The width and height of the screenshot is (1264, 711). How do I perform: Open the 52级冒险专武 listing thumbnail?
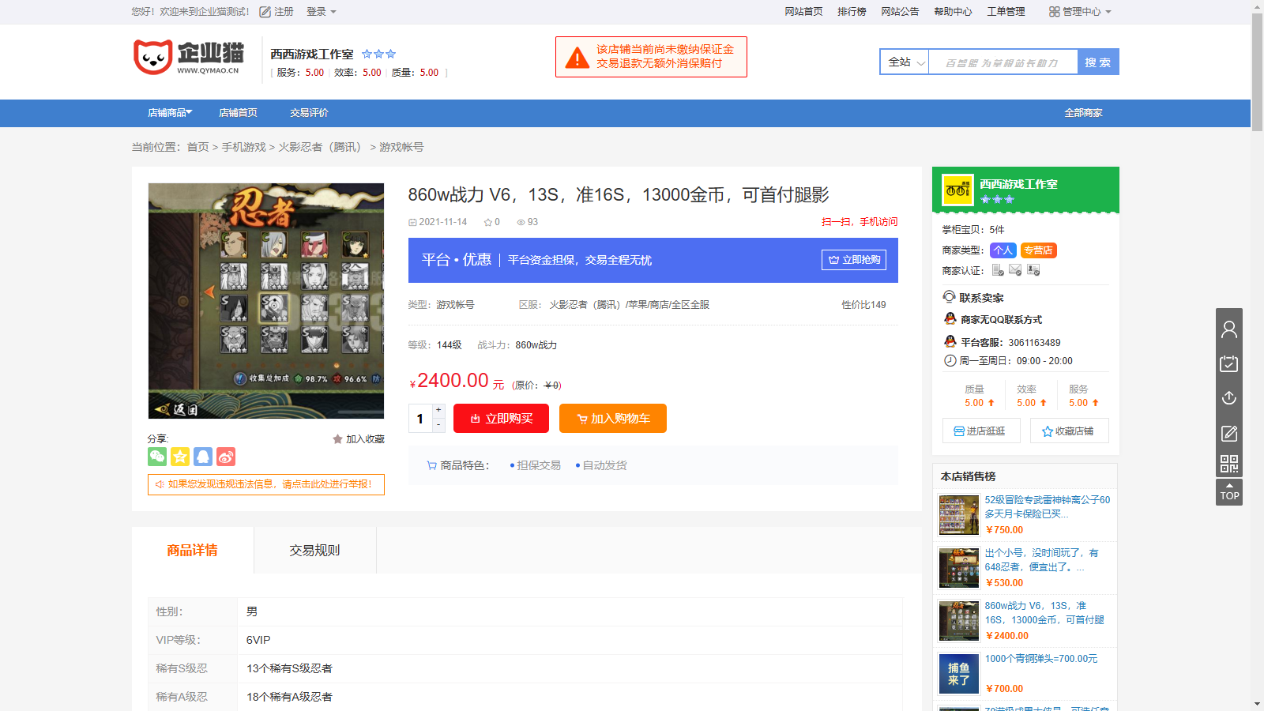[958, 514]
